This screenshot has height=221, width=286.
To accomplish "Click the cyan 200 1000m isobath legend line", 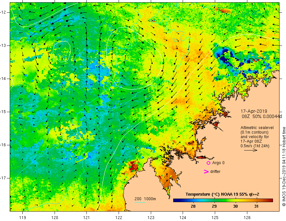I will (140, 202).
